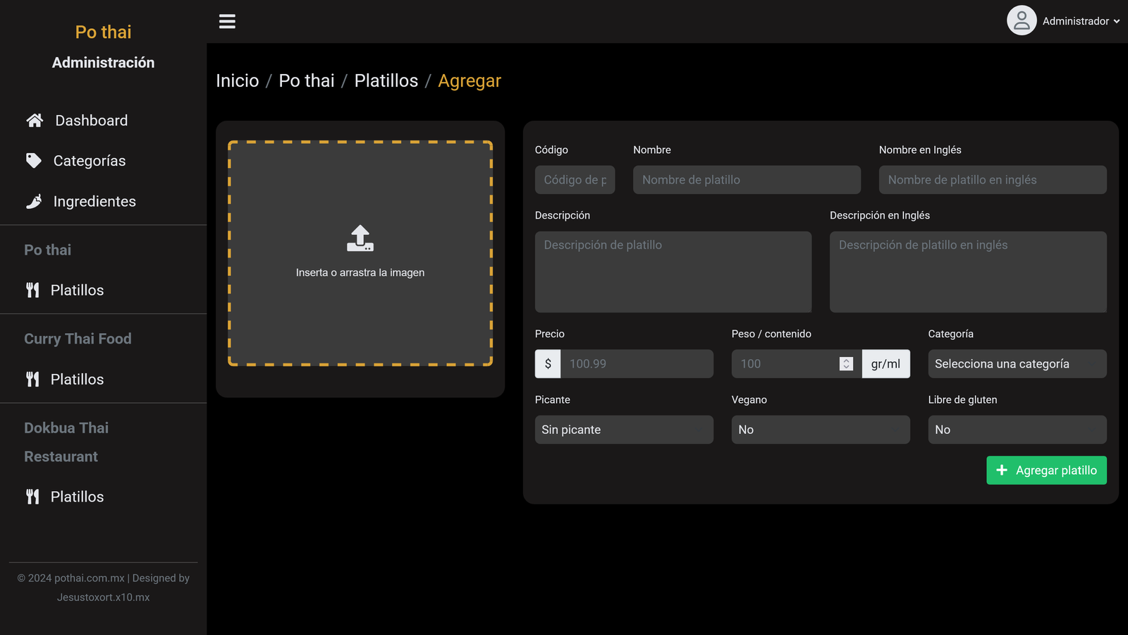The image size is (1128, 635).
Task: Expand the Vegano selector
Action: 820,430
